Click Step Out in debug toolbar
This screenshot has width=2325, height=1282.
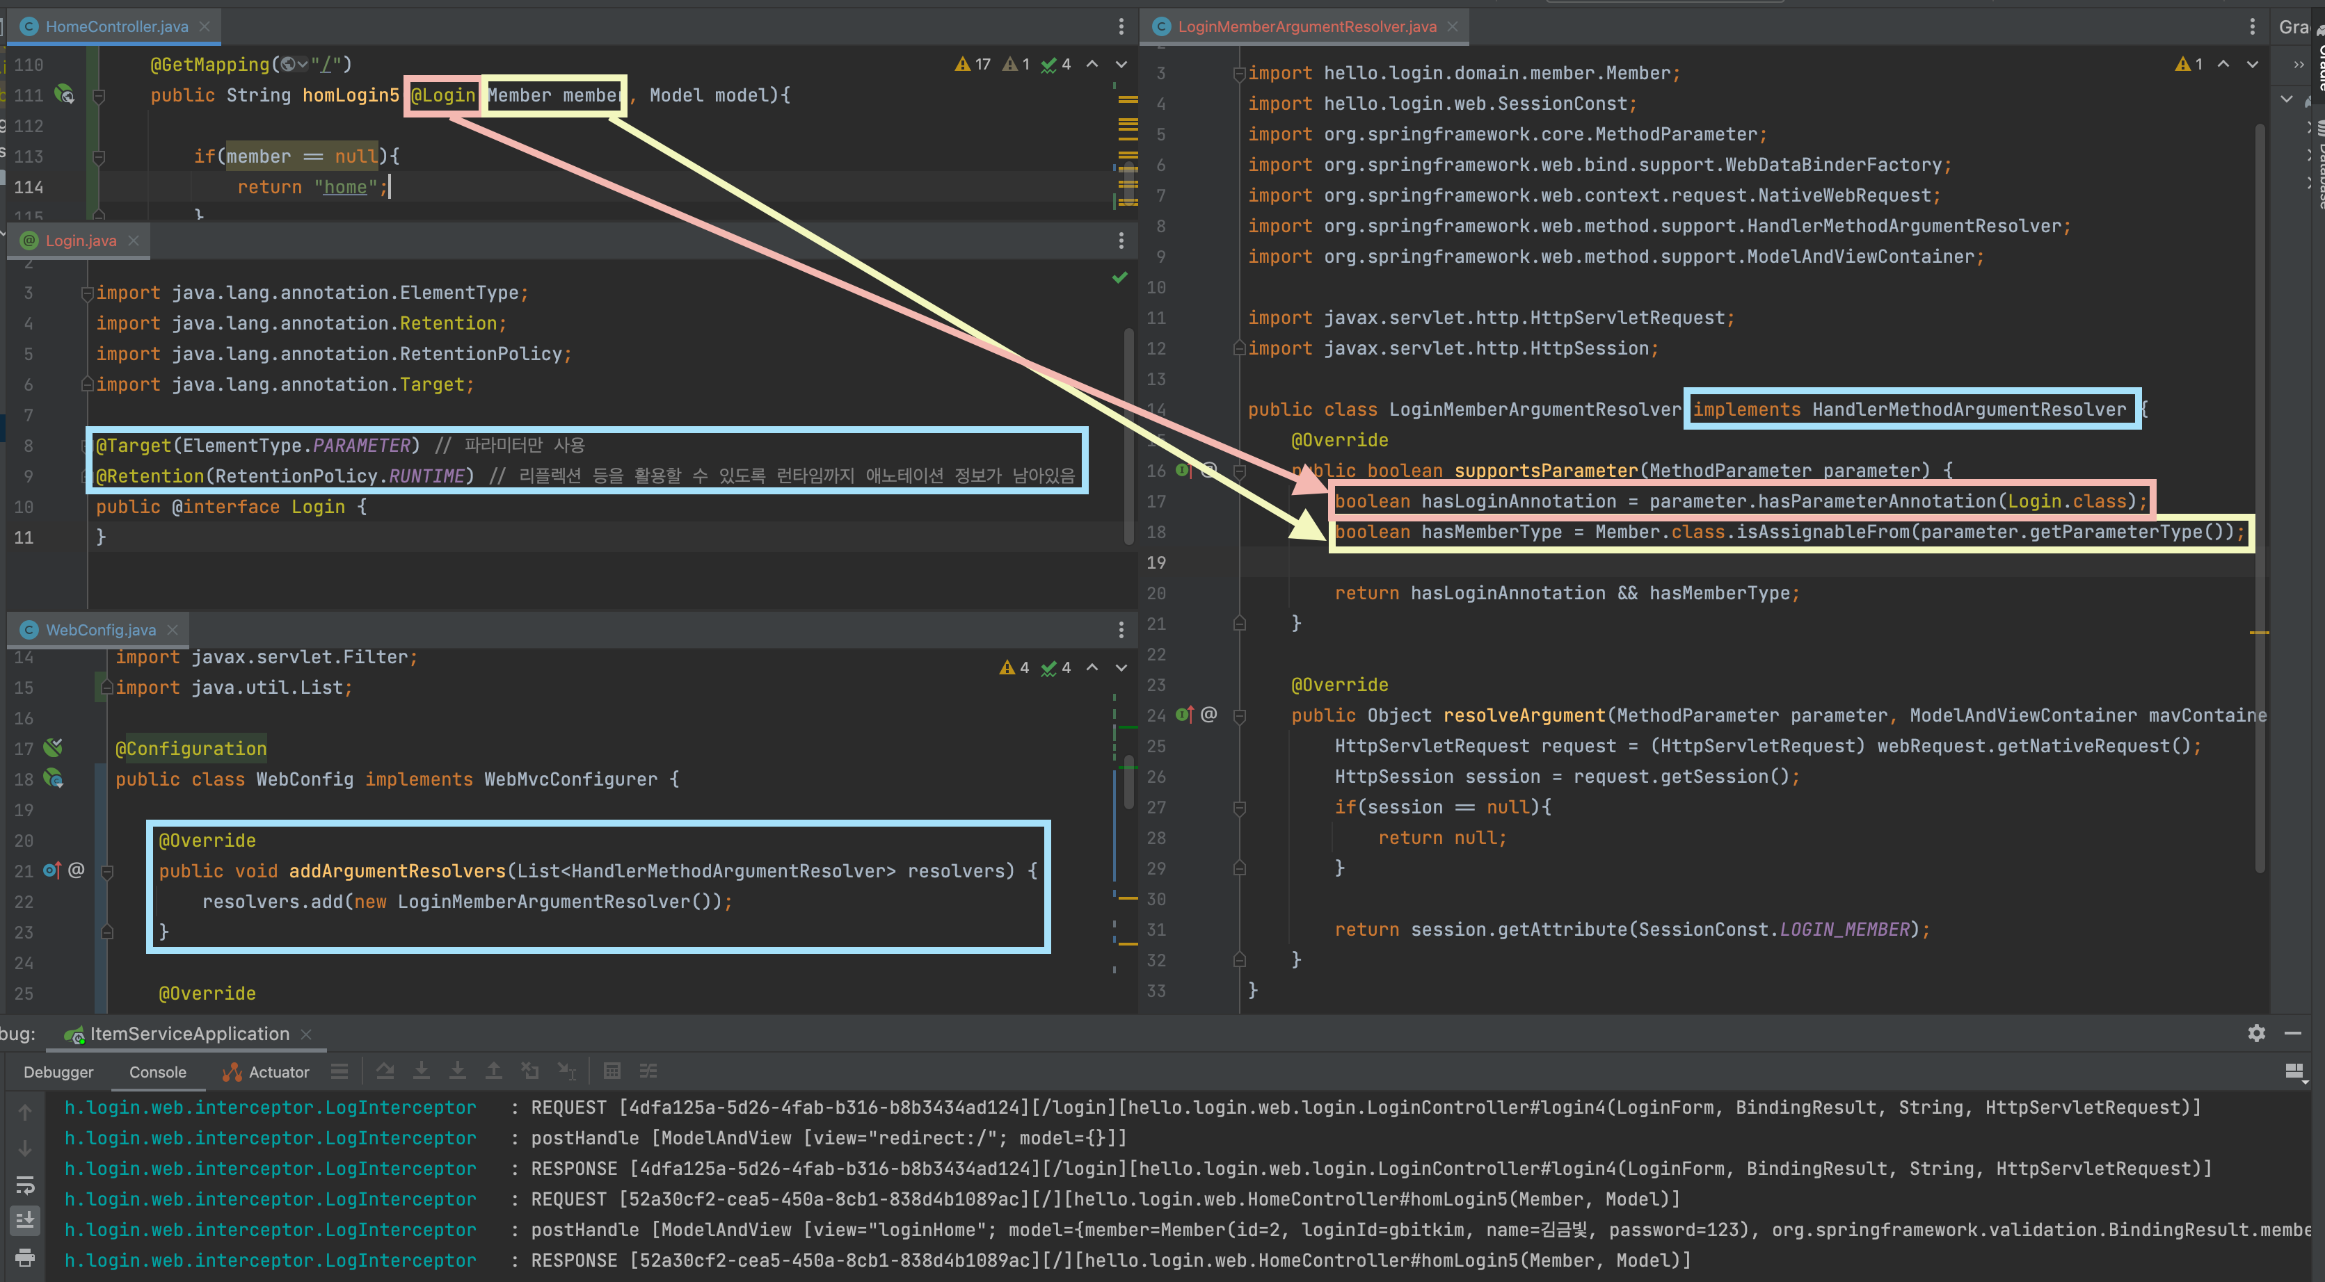[494, 1072]
